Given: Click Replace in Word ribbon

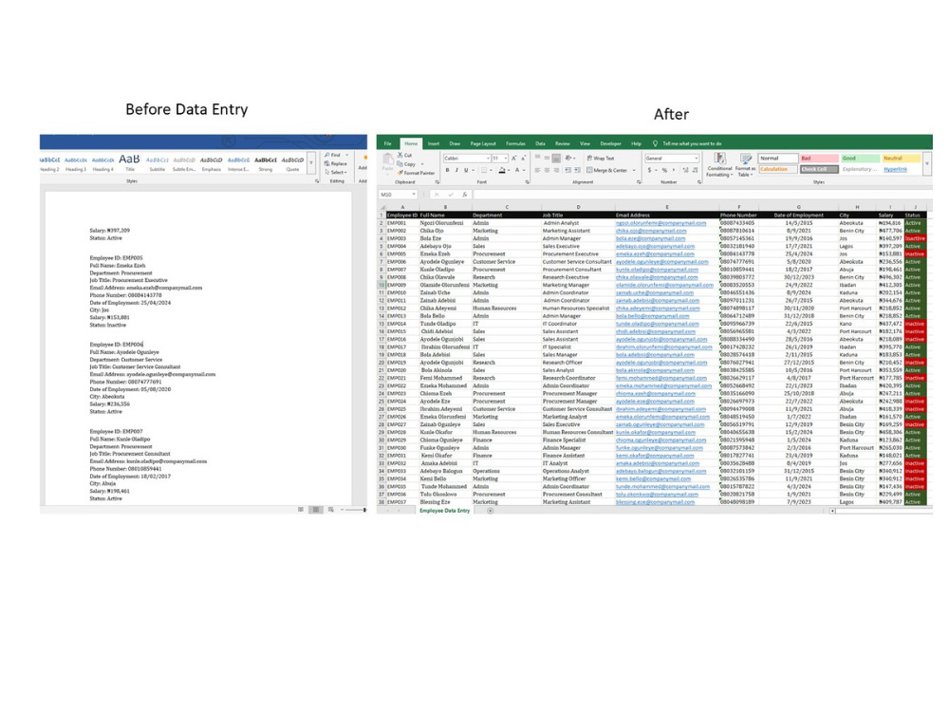Looking at the screenshot, I should coord(336,163).
